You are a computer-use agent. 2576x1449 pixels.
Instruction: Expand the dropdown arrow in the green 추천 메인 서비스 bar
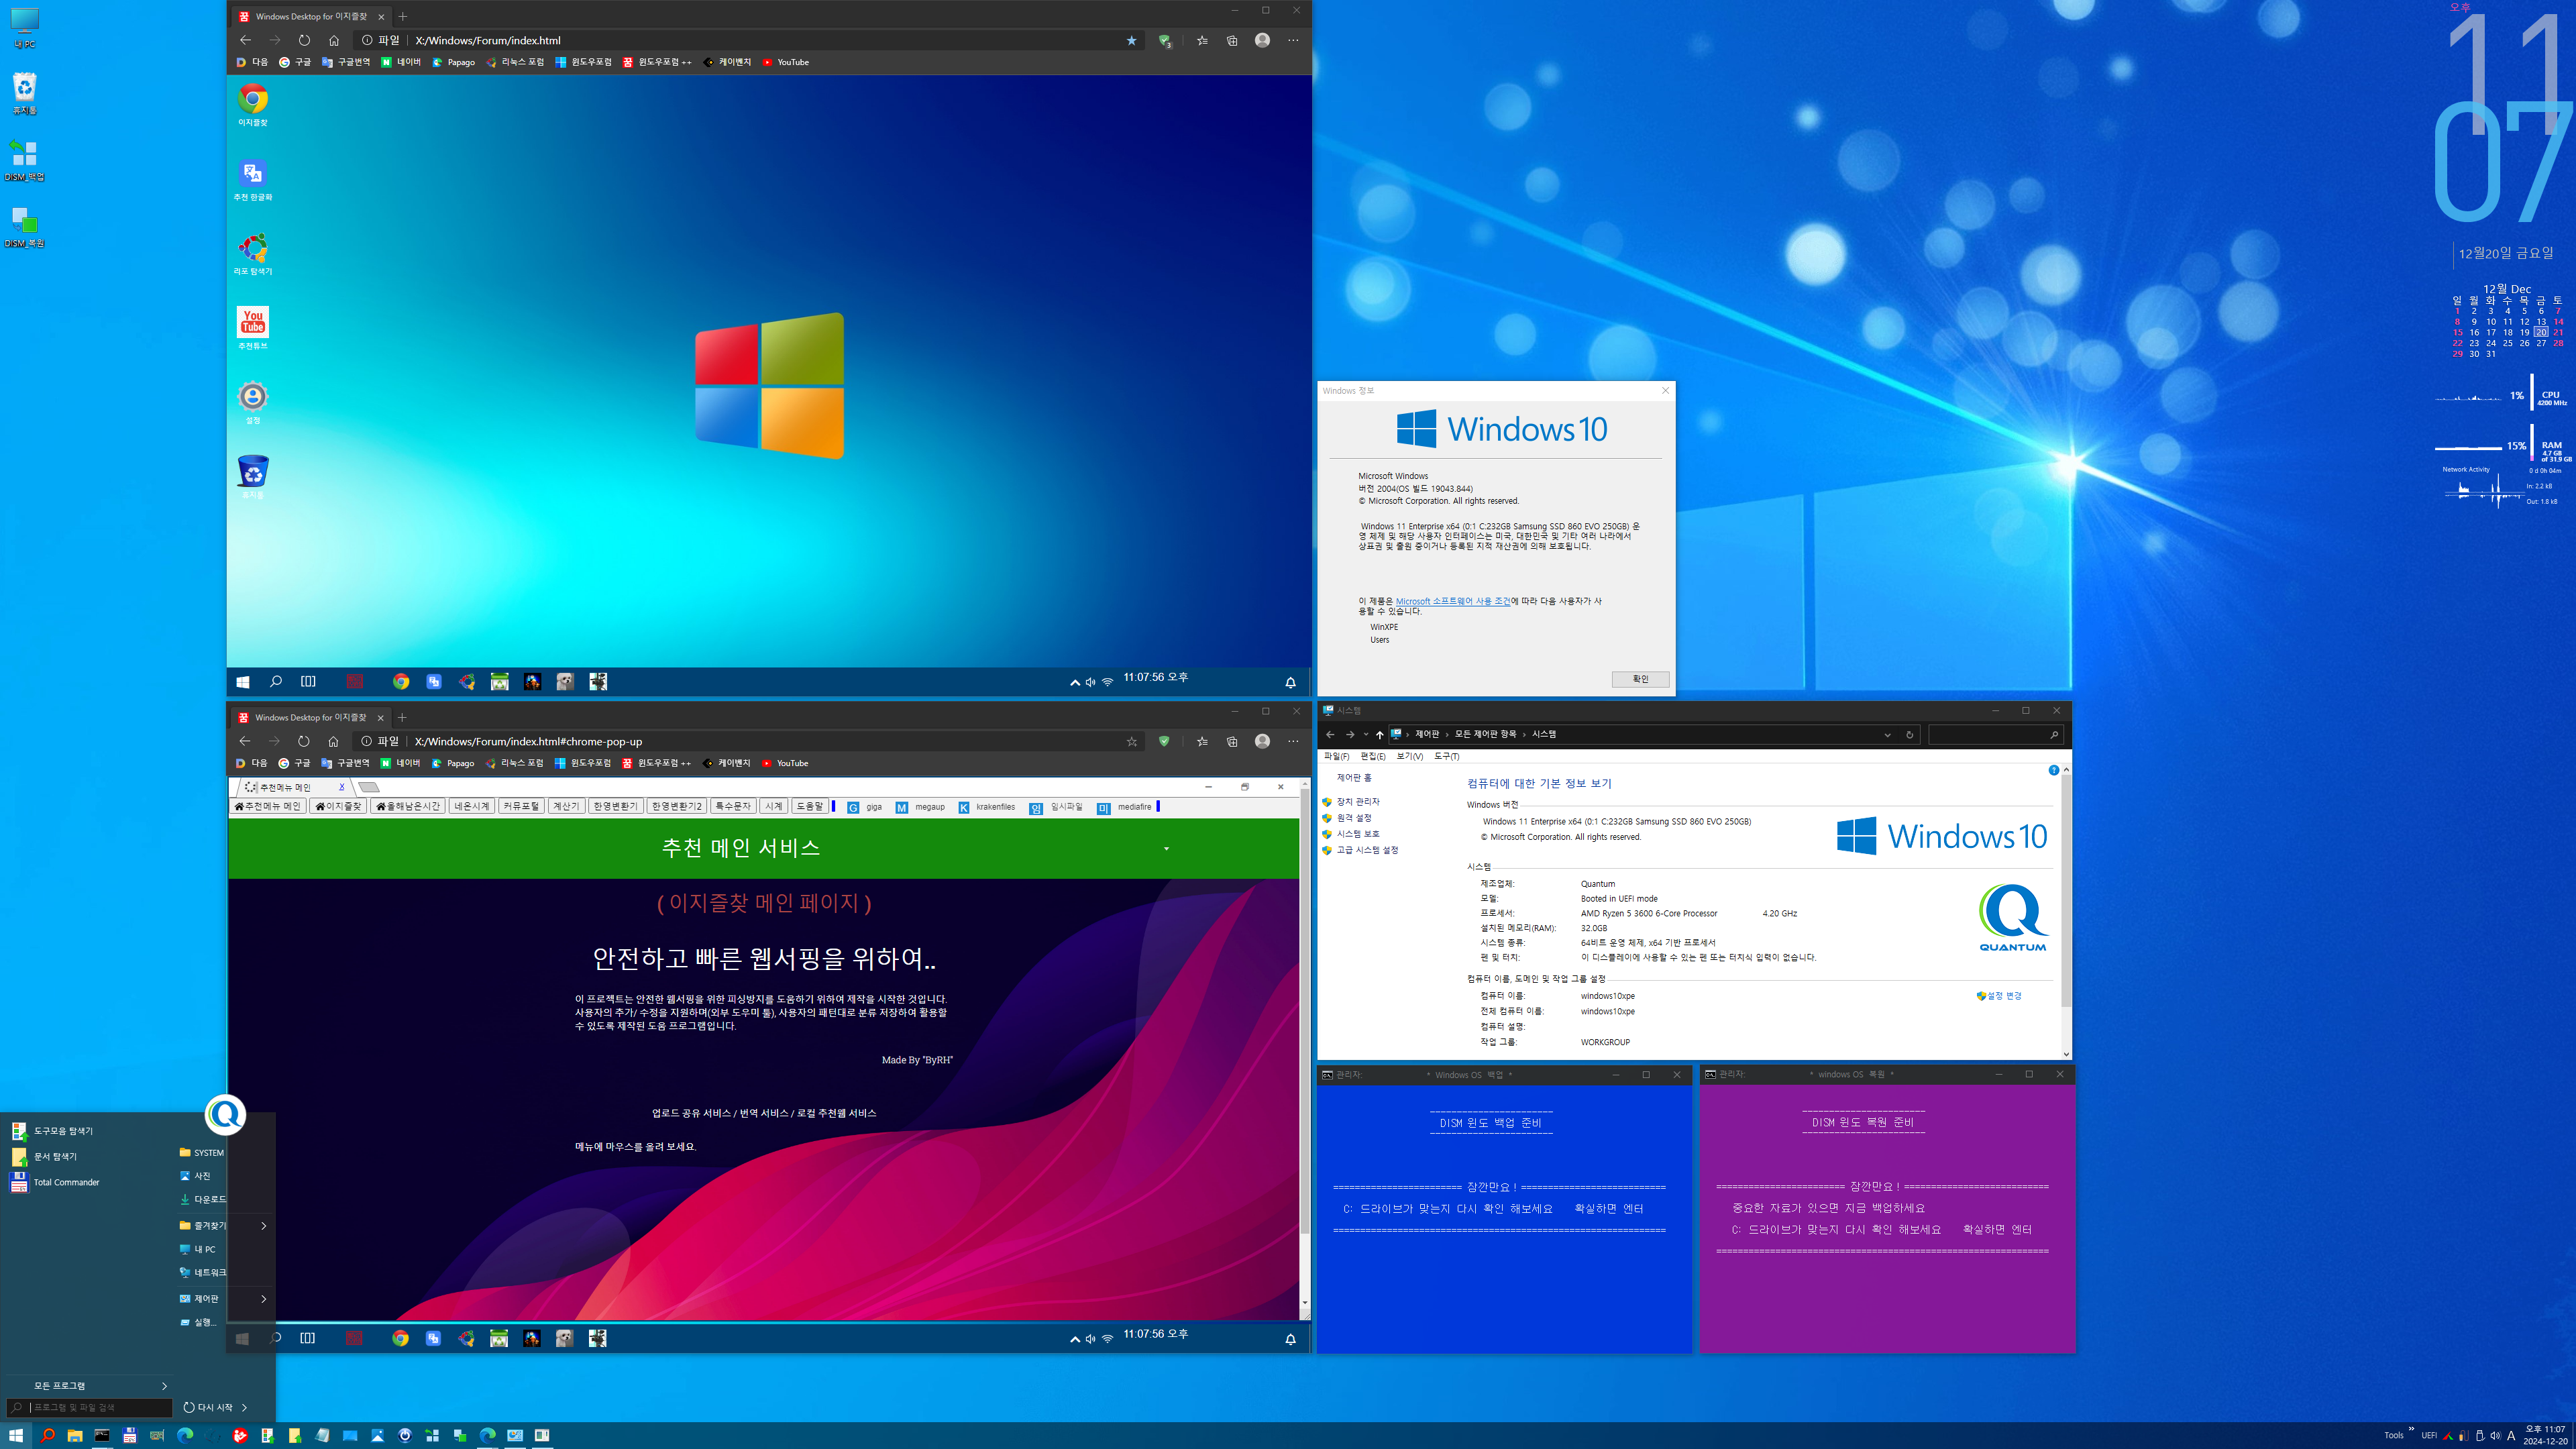point(1166,849)
